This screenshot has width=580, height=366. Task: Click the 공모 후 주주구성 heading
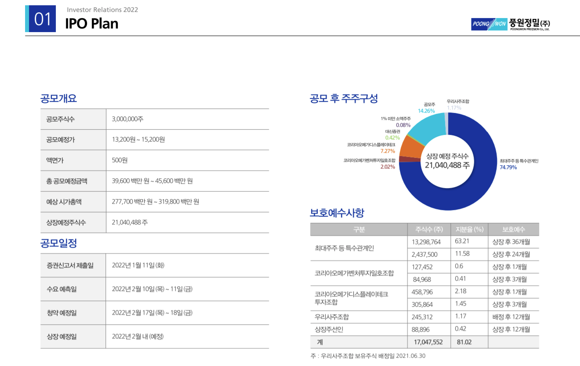[344, 98]
